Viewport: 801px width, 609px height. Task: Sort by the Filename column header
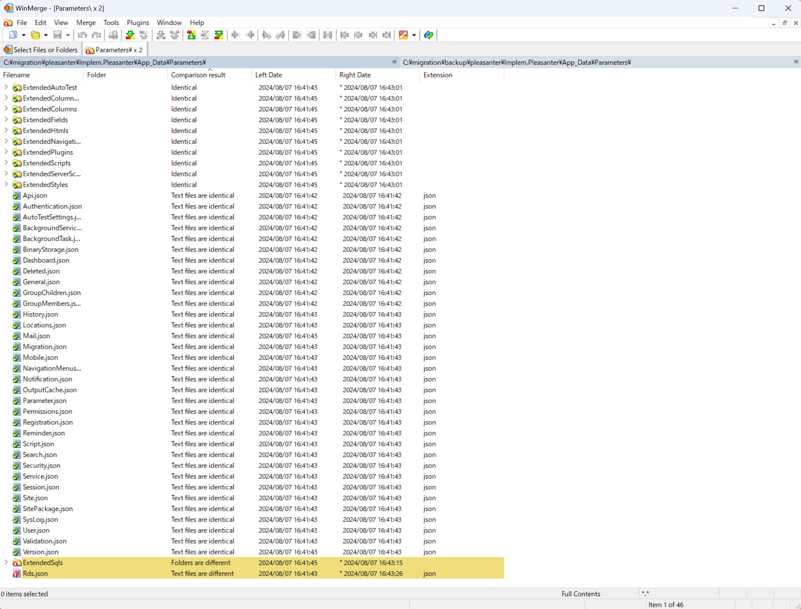pos(42,75)
